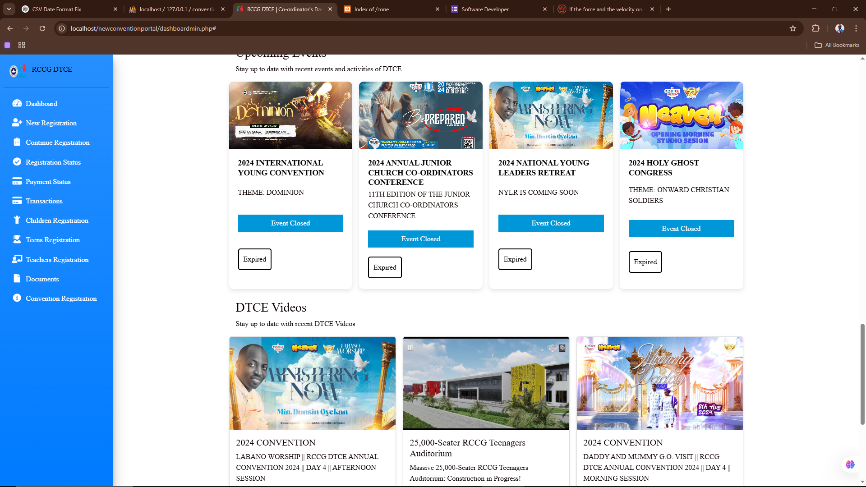Select the Payment Status sidebar link
Image resolution: width=866 pixels, height=487 pixels.
48,182
